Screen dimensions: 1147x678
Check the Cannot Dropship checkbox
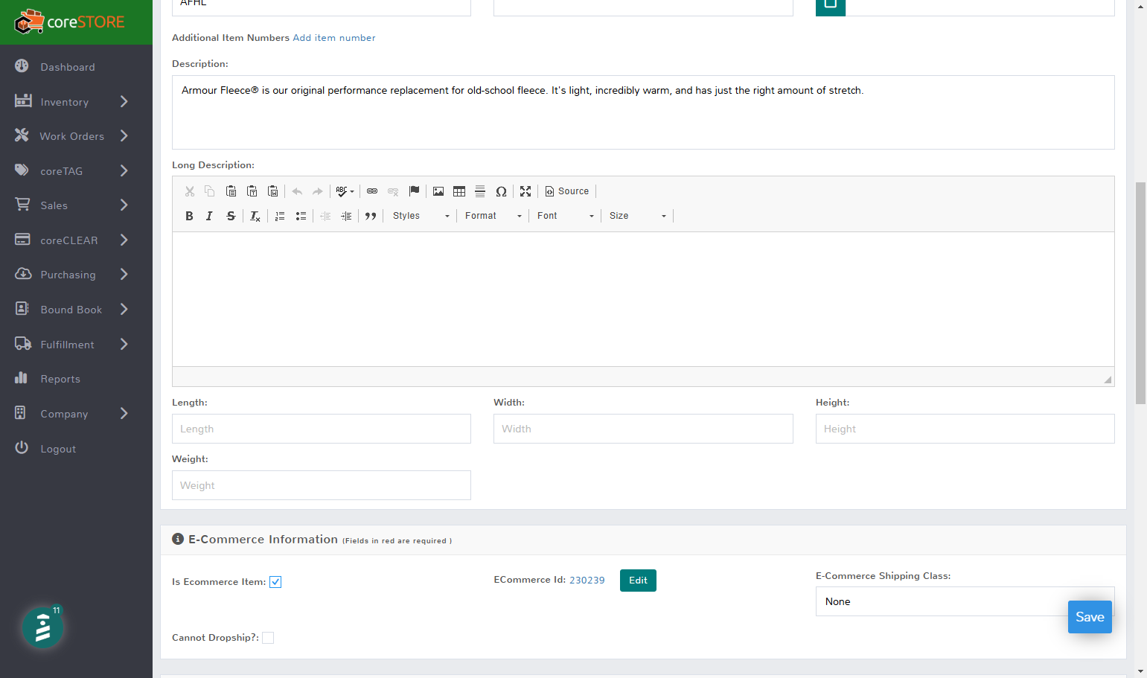[268, 638]
